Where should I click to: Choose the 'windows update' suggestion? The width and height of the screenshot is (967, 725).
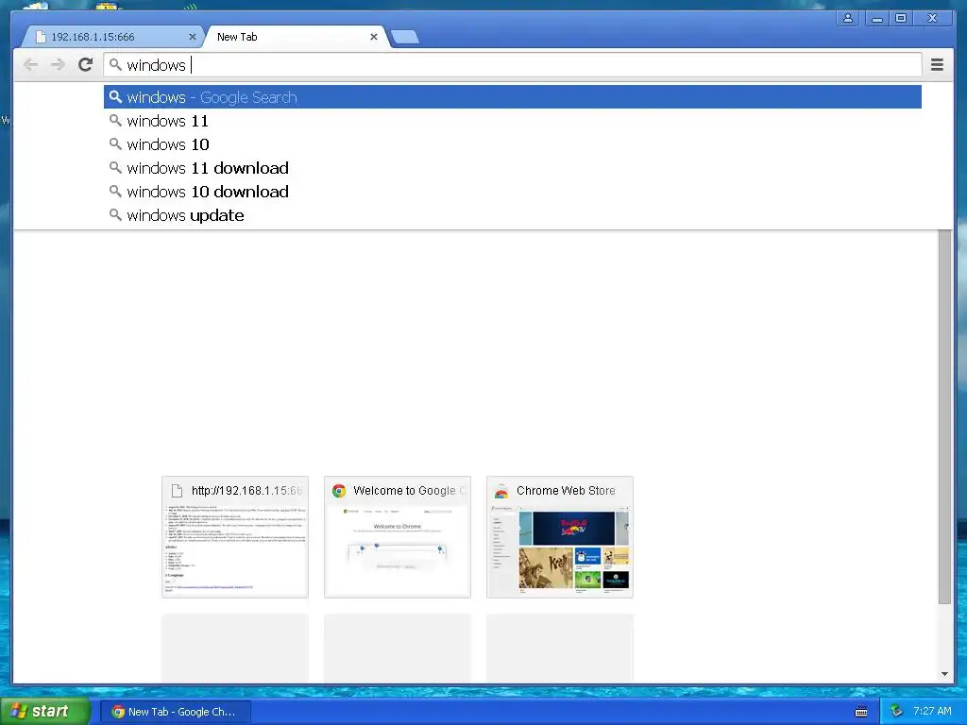513,215
